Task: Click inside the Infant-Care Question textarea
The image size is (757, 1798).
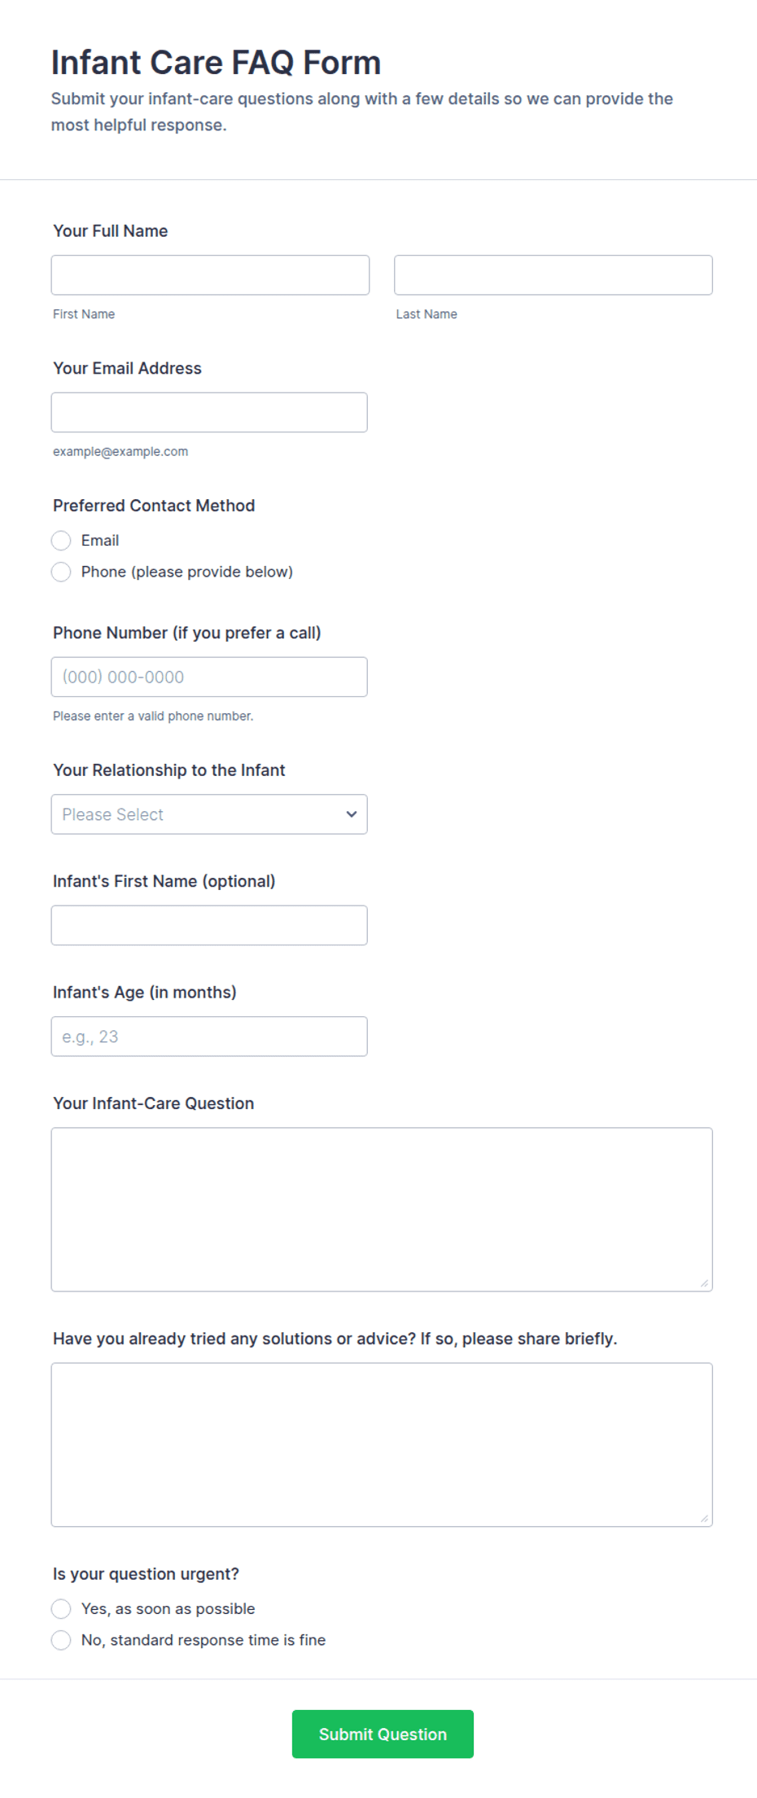Action: [x=382, y=1210]
